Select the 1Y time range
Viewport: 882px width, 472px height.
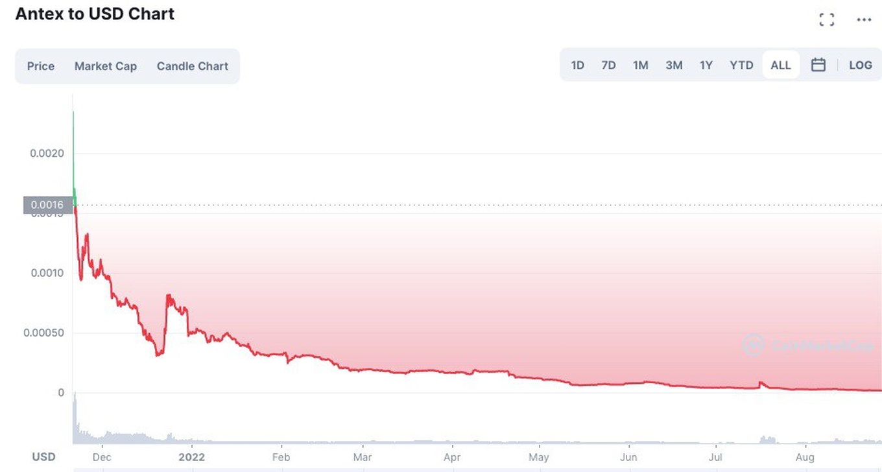coord(706,65)
